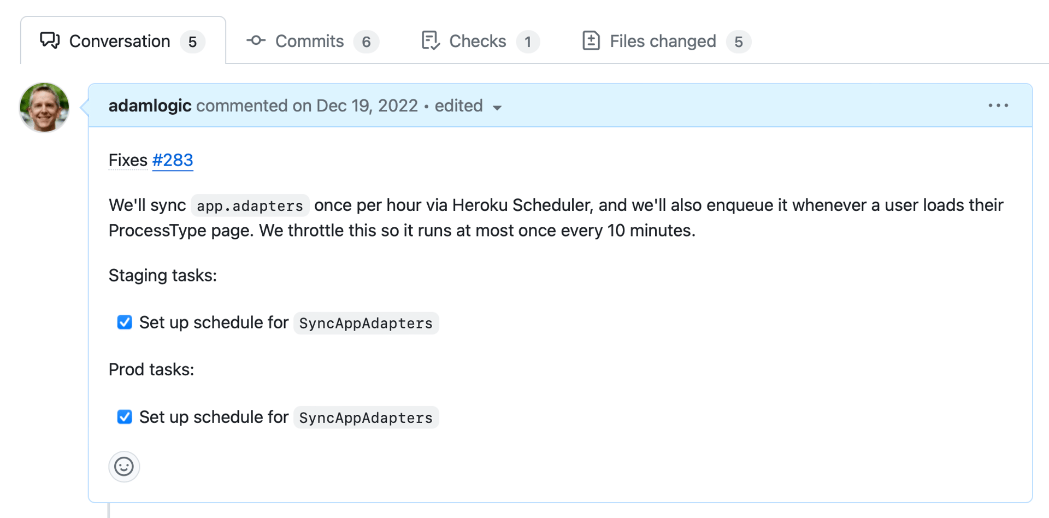Viewport: 1049px width, 518px height.
Task: Click the 'commented on Dec 19, 2022' timestamp
Action: (307, 105)
